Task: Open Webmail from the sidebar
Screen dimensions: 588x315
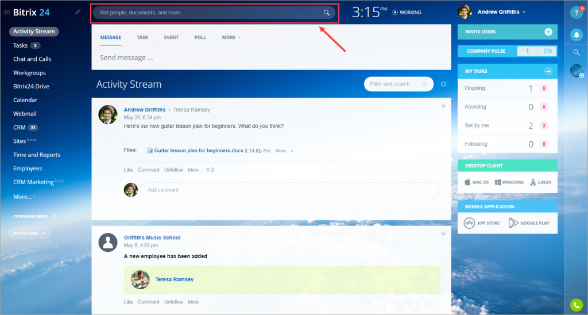Action: pos(25,114)
